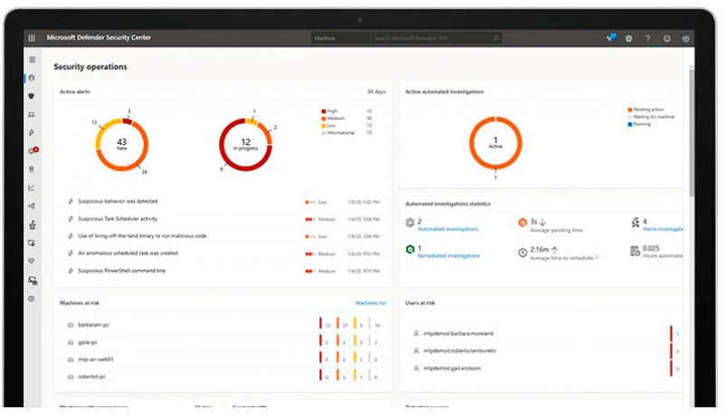724x420 pixels.
Task: Expand the hamburger navigation menu
Action: point(32,60)
